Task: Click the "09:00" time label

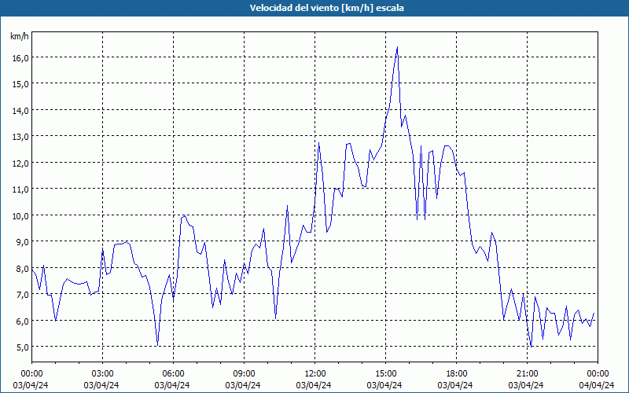Action: (244, 374)
